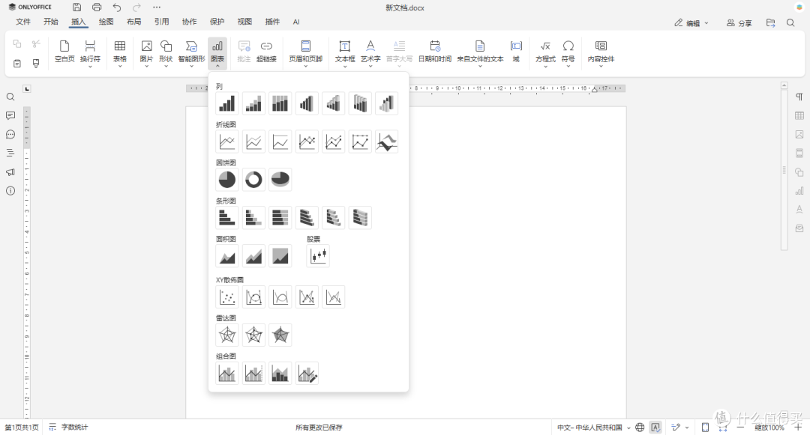Open the 编辑 editing mode dropdown
810x435 pixels.
(691, 23)
